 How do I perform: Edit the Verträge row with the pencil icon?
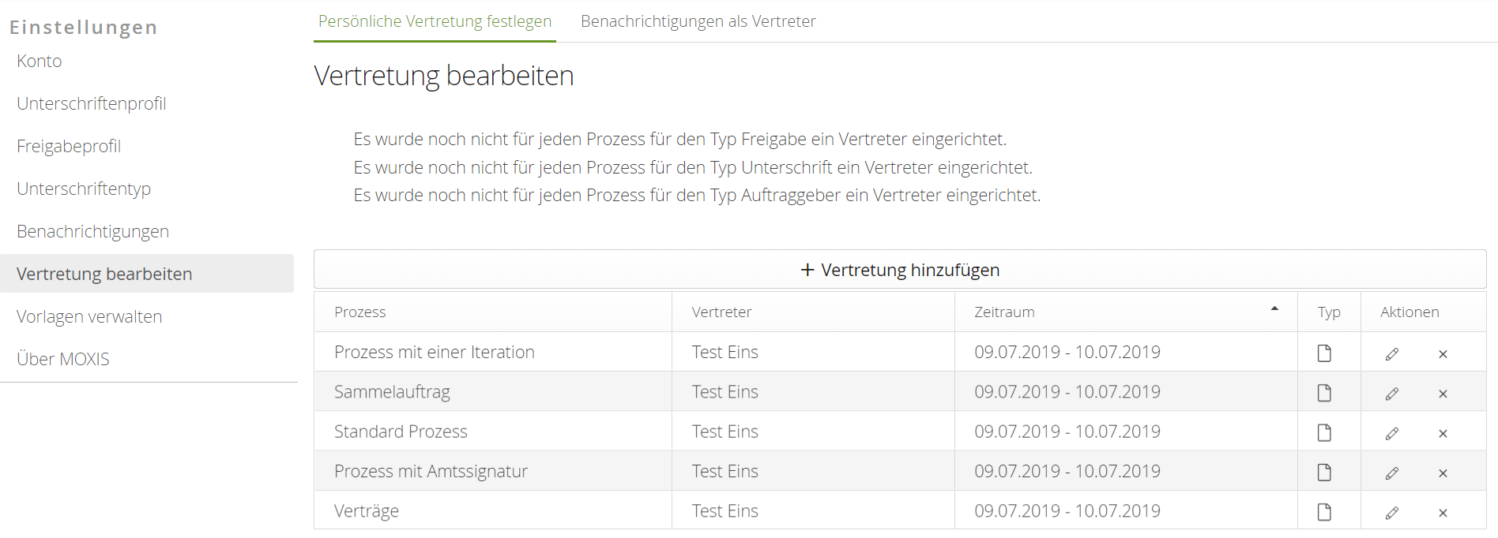pos(1392,511)
